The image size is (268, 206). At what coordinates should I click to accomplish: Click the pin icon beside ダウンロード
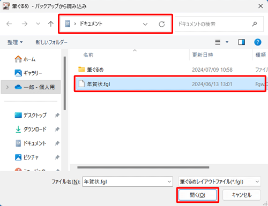[57, 129]
